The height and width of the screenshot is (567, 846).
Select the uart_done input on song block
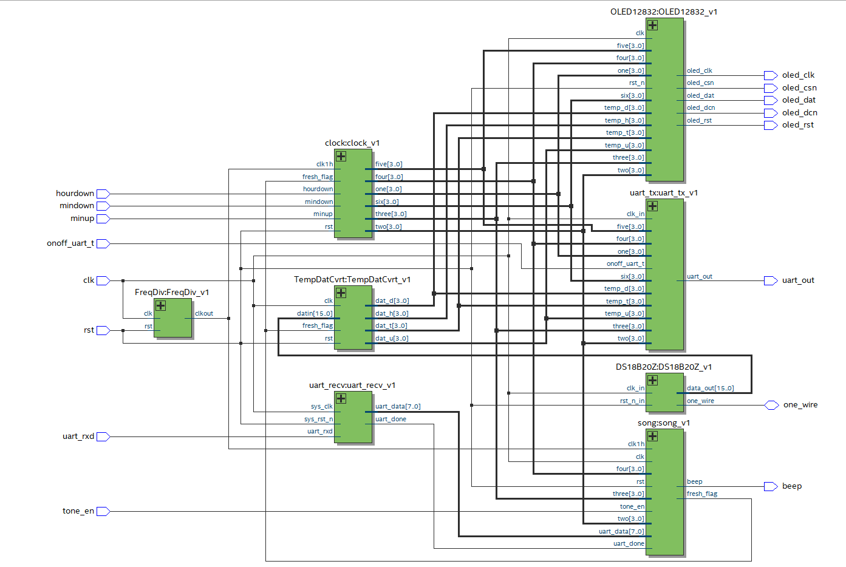pyautogui.click(x=629, y=544)
